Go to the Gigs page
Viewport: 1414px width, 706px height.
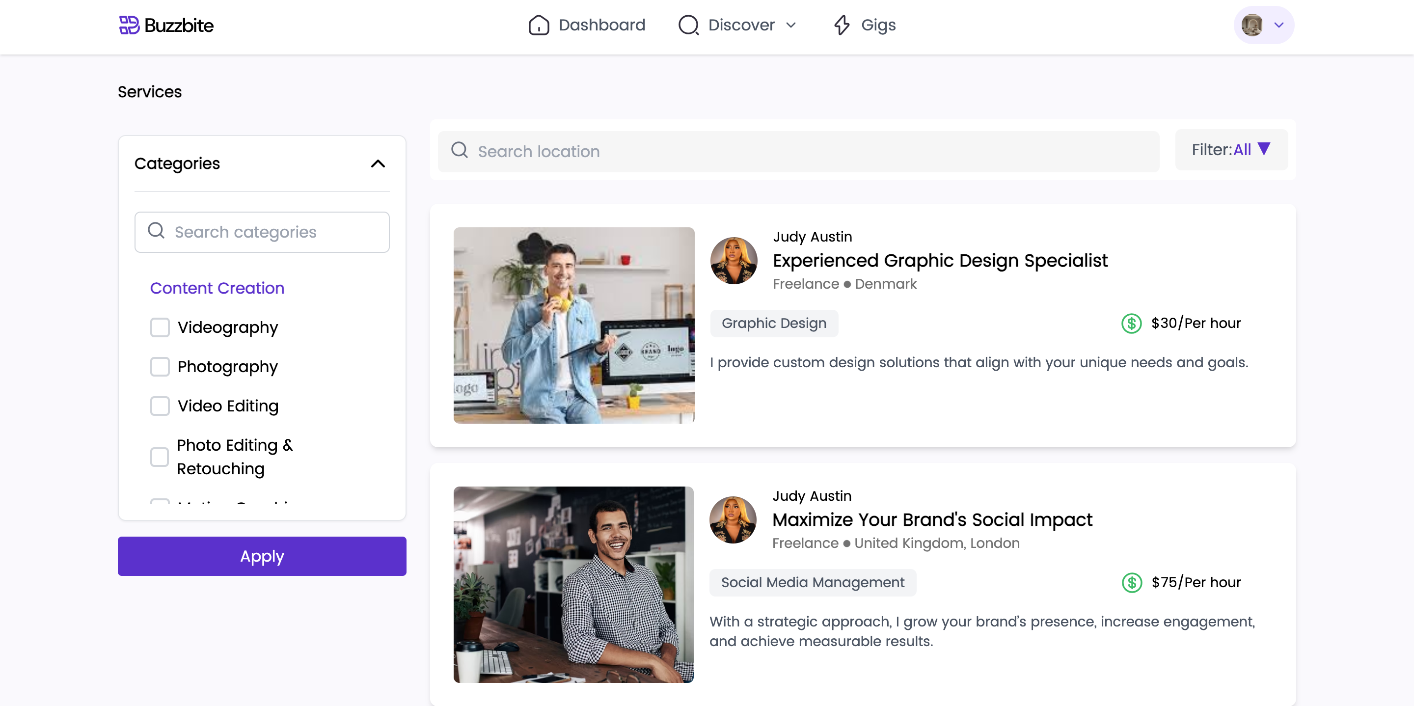pos(878,25)
